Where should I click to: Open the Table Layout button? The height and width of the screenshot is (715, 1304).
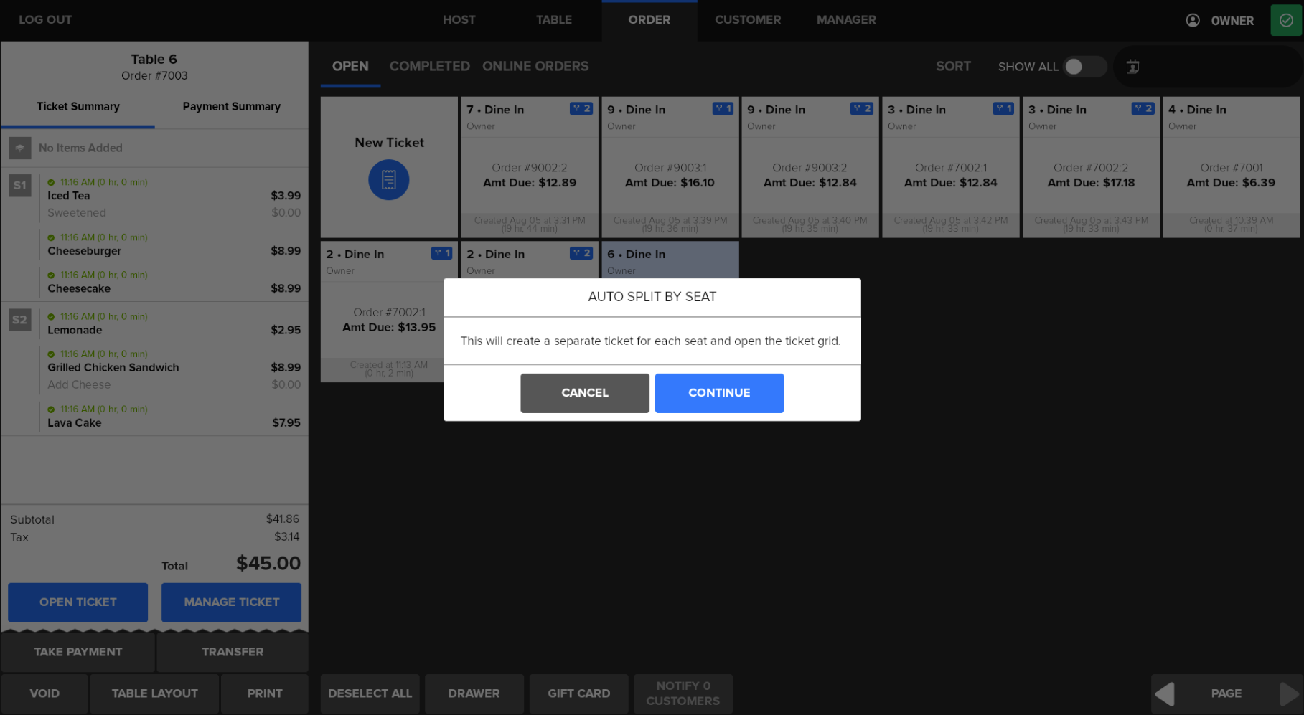[154, 693]
